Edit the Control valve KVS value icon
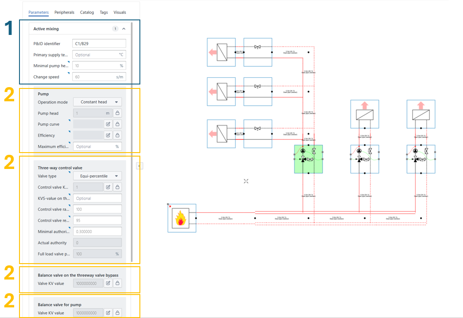 click(x=108, y=187)
